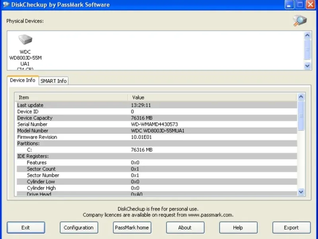The image size is (318, 239).
Task: Visit PassMark home button
Action: 132,227
